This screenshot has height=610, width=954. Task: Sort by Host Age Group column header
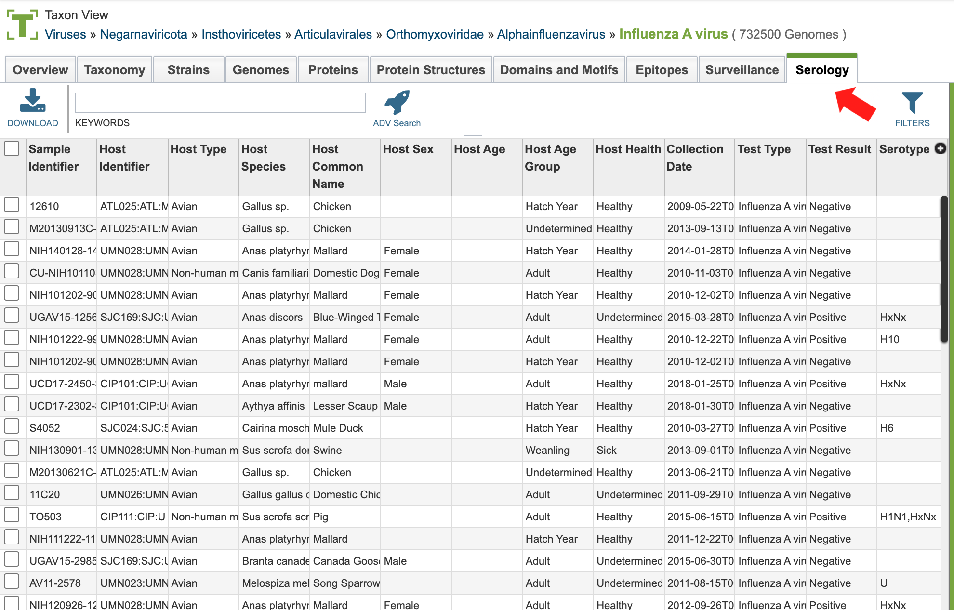pos(558,167)
